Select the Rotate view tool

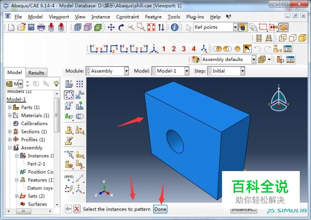[x=121, y=27]
